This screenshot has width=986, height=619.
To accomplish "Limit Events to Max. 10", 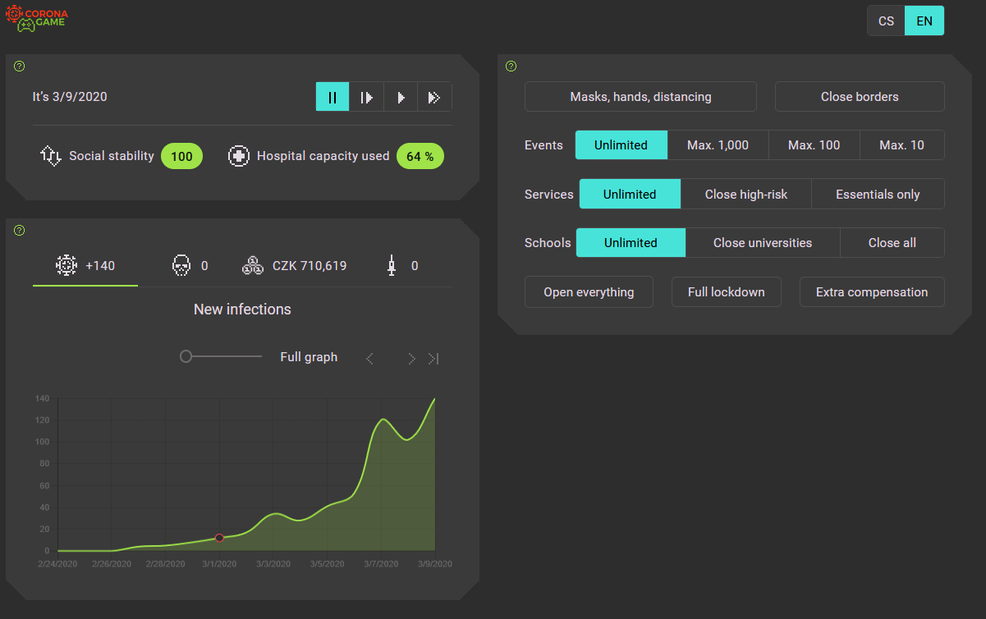I will click(x=901, y=145).
